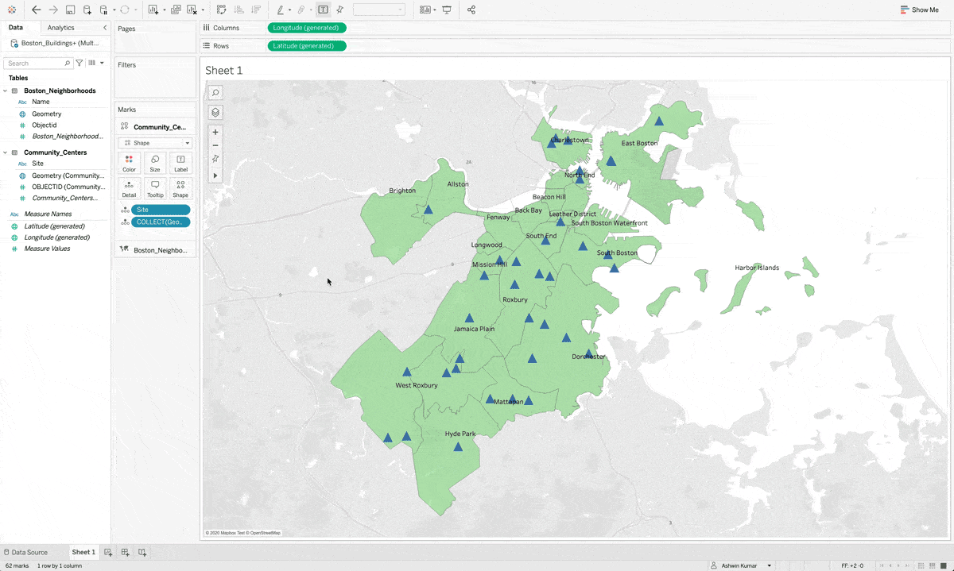Screen dimensions: 954x571
Task: Click the Share workbook icon
Action: [471, 10]
